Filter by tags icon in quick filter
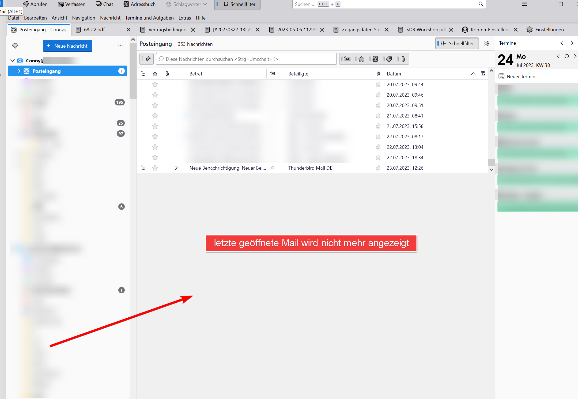Screen dimensions: 578x399 tap(389, 59)
